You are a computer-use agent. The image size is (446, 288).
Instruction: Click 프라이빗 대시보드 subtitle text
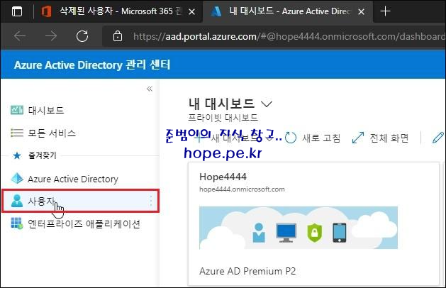click(223, 117)
